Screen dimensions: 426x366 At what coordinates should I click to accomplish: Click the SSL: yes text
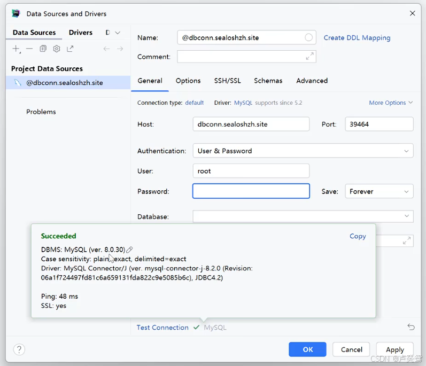[53, 306]
